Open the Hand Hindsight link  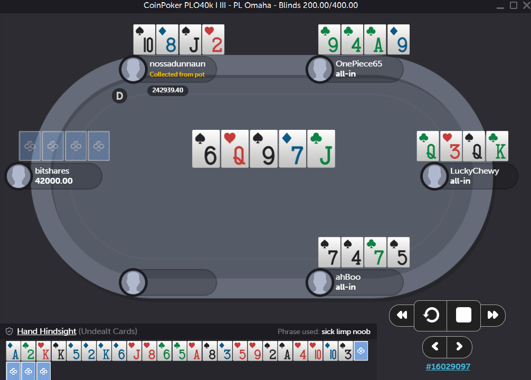coord(46,331)
